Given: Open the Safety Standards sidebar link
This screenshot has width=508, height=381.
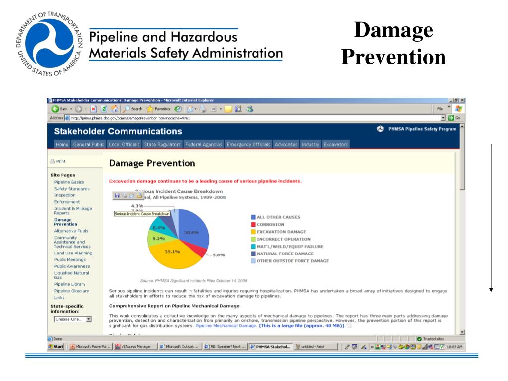Looking at the screenshot, I should click(72, 189).
